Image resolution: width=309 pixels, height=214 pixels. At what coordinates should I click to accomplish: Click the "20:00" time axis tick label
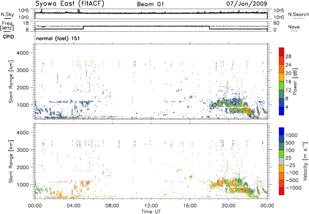(229, 206)
